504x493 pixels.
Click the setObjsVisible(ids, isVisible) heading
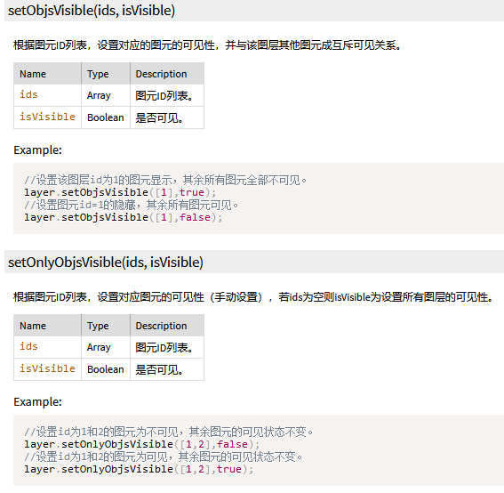point(92,11)
